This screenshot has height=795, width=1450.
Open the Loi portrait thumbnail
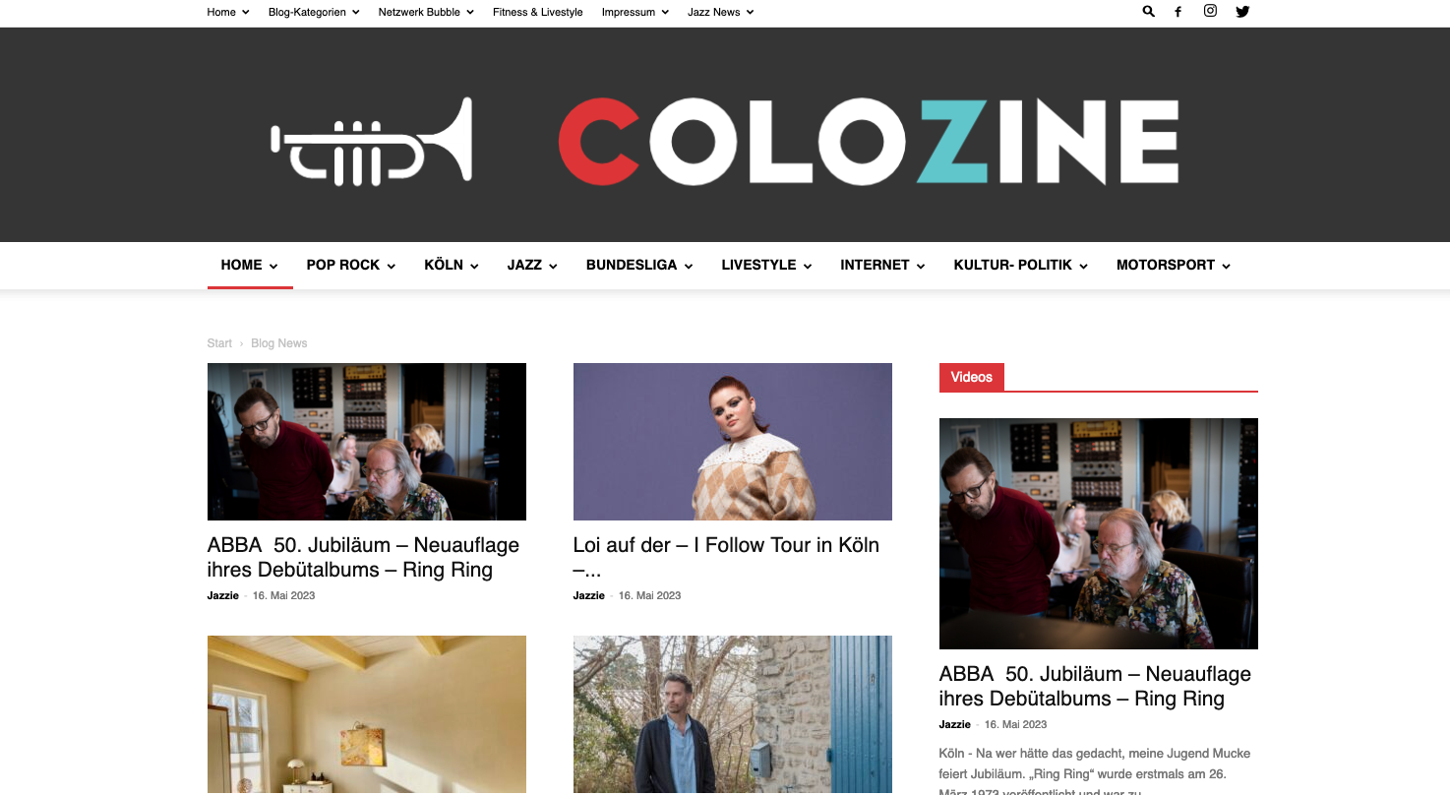(x=733, y=442)
